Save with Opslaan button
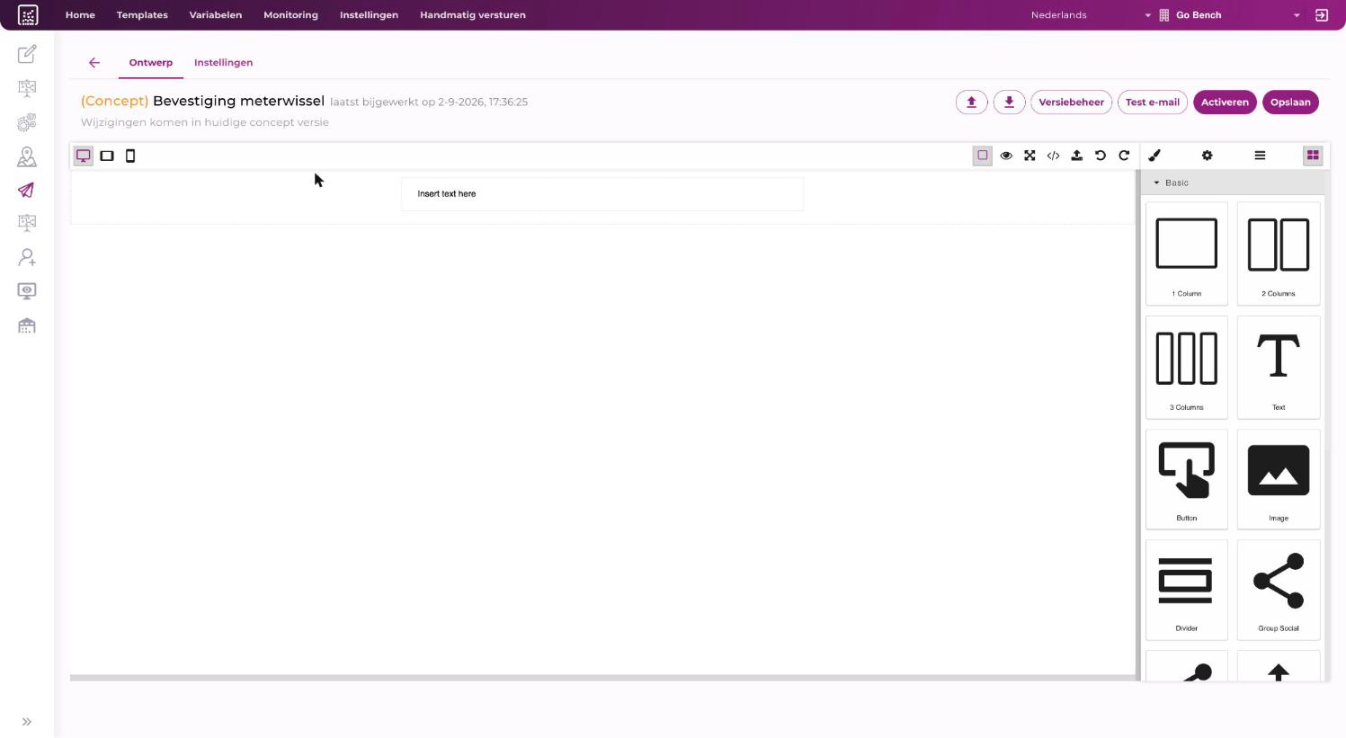Screen dimensions: 1346x738 pos(1290,102)
